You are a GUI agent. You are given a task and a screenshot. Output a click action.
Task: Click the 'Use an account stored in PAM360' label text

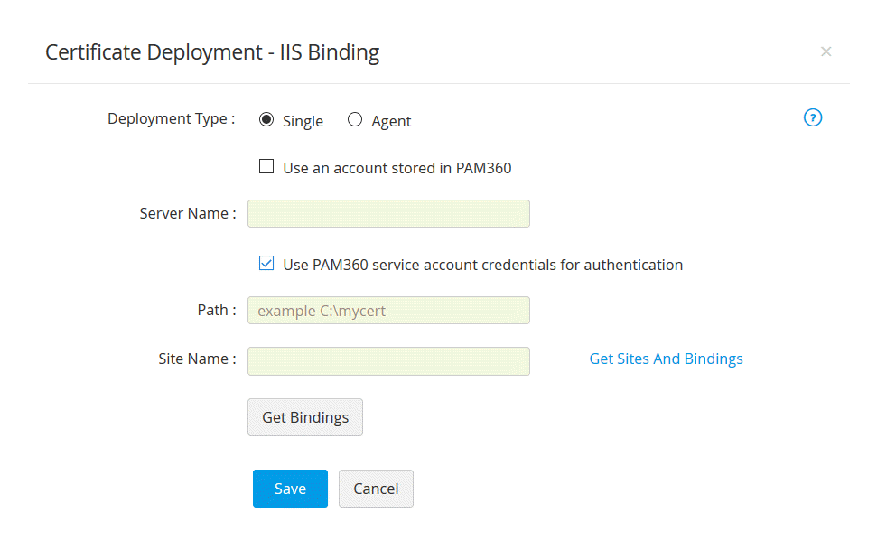pos(397,167)
